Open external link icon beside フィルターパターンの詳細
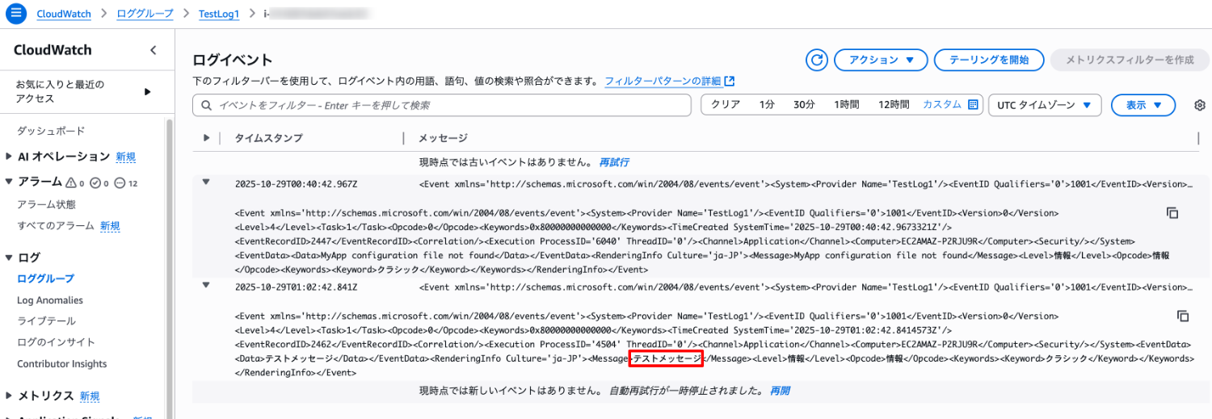This screenshot has width=1212, height=419. pos(730,82)
